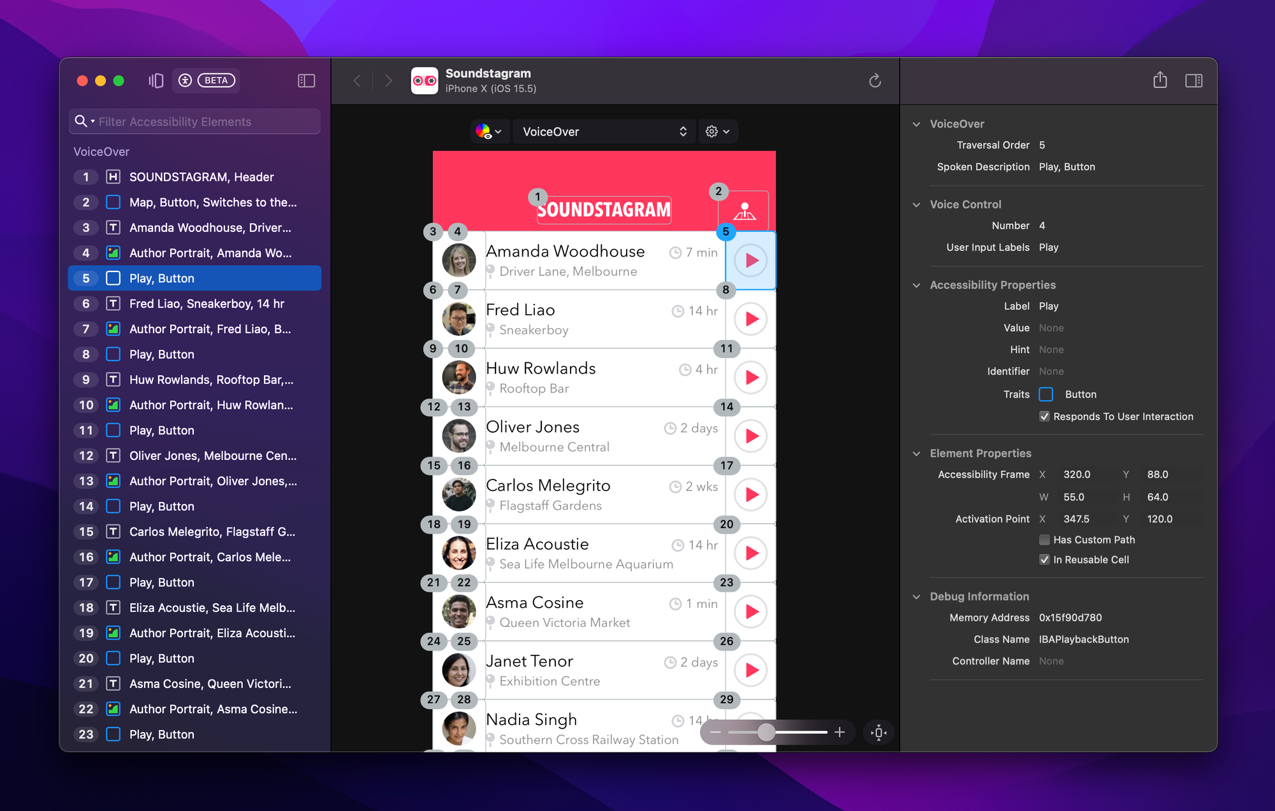Open the VoiceOver mode selector
This screenshot has width=1275, height=811.
(x=604, y=132)
